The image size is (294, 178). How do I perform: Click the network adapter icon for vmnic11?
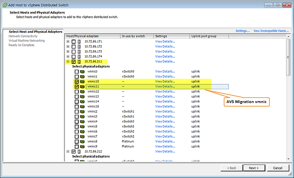pyautogui.click(x=82, y=87)
